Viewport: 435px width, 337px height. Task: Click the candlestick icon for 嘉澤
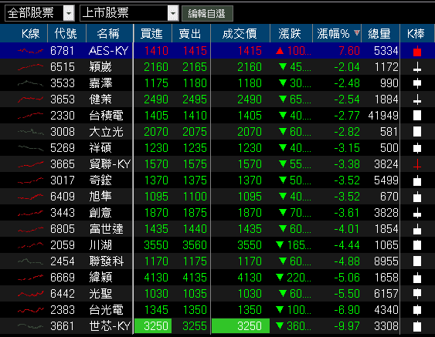pyautogui.click(x=417, y=83)
